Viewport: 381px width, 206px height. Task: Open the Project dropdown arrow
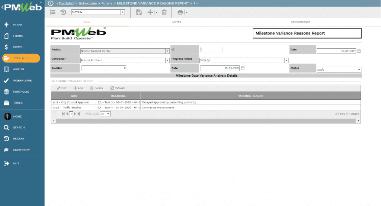[x=167, y=51]
